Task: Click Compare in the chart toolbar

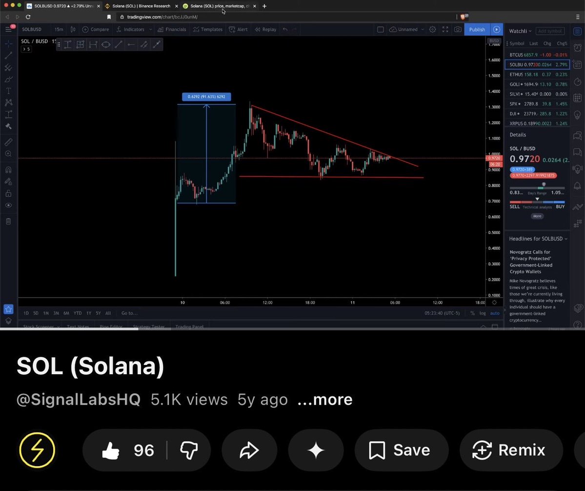Action: 96,29
